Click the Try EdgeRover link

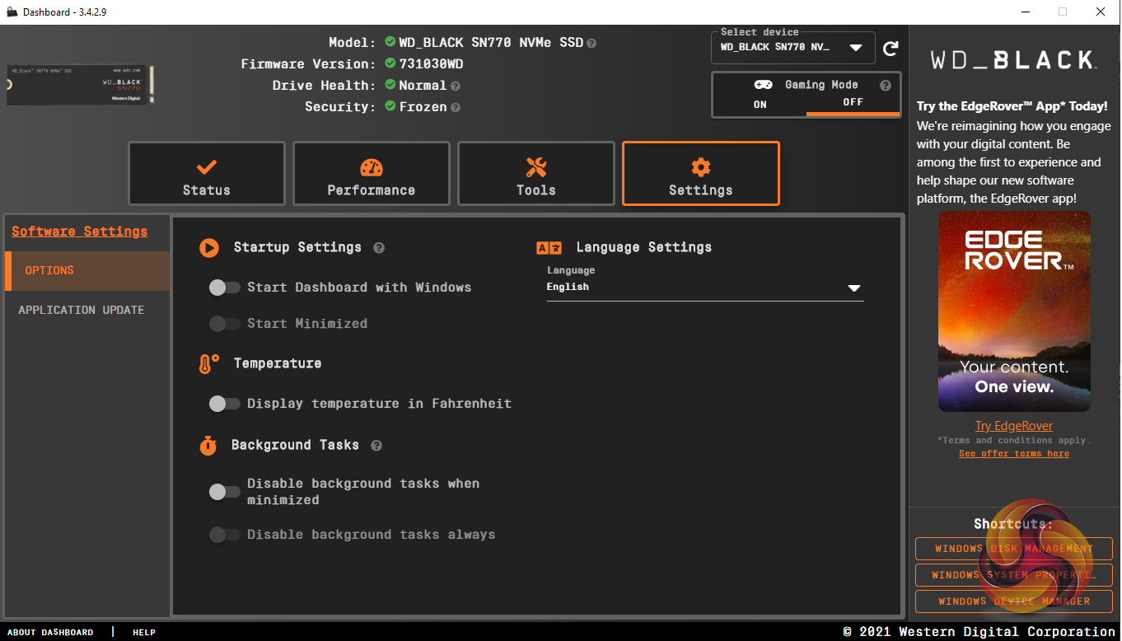[1014, 426]
